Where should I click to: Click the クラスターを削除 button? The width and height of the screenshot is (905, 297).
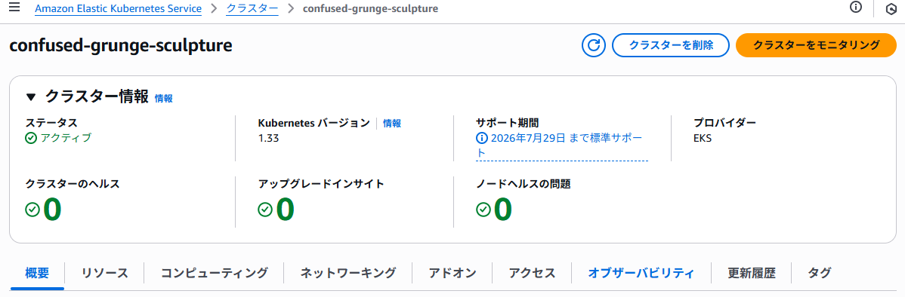671,45
